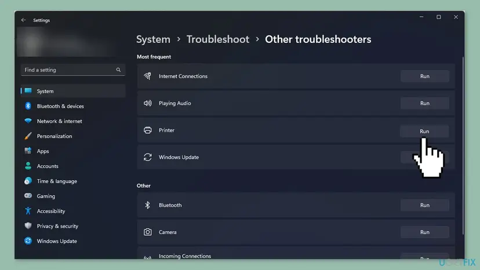Image resolution: width=480 pixels, height=270 pixels.
Task: Click the Internet Connections troubleshooter icon
Action: pyautogui.click(x=148, y=76)
